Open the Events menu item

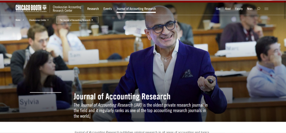pos(108,8)
